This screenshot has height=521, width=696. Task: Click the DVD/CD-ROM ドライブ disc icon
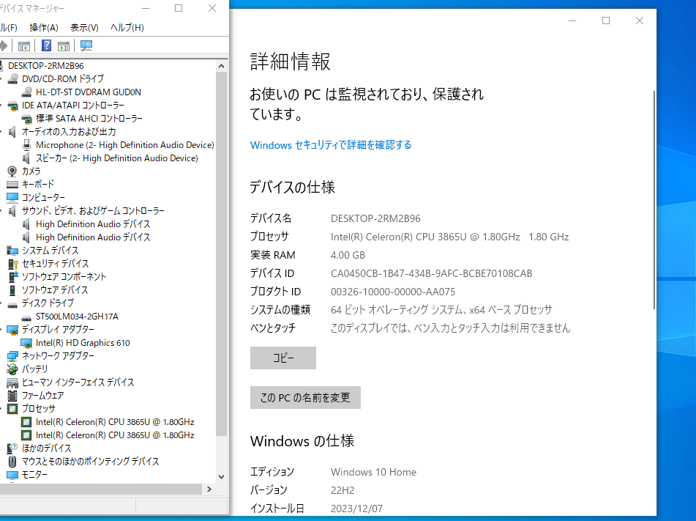coord(13,78)
